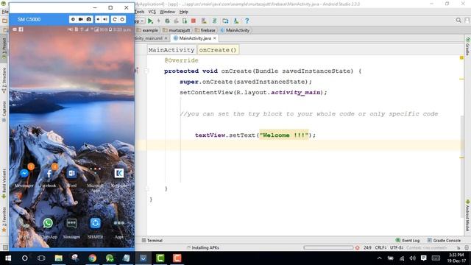Image resolution: width=471 pixels, height=265 pixels.
Task: Start video recording in mirror toolbar
Action: 81,19
